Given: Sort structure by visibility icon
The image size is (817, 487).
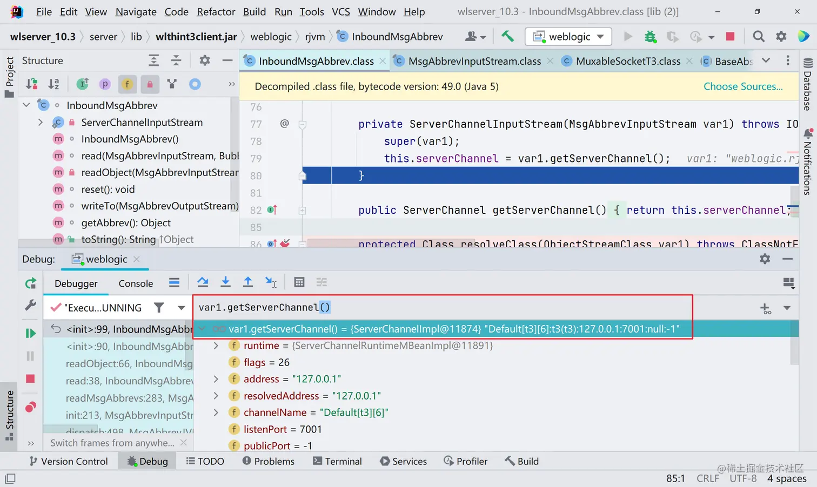Looking at the screenshot, I should click(32, 84).
